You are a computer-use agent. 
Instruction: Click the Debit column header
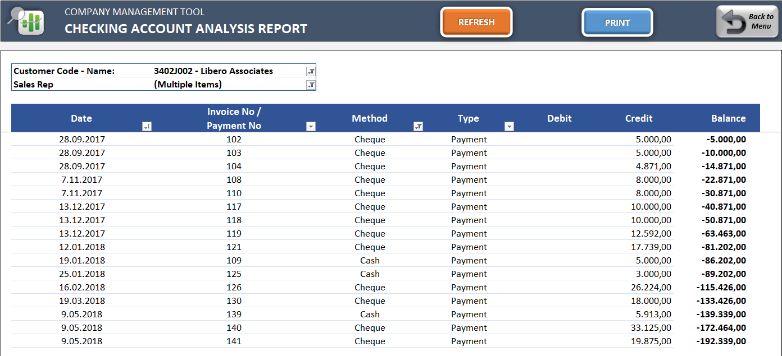(x=560, y=118)
